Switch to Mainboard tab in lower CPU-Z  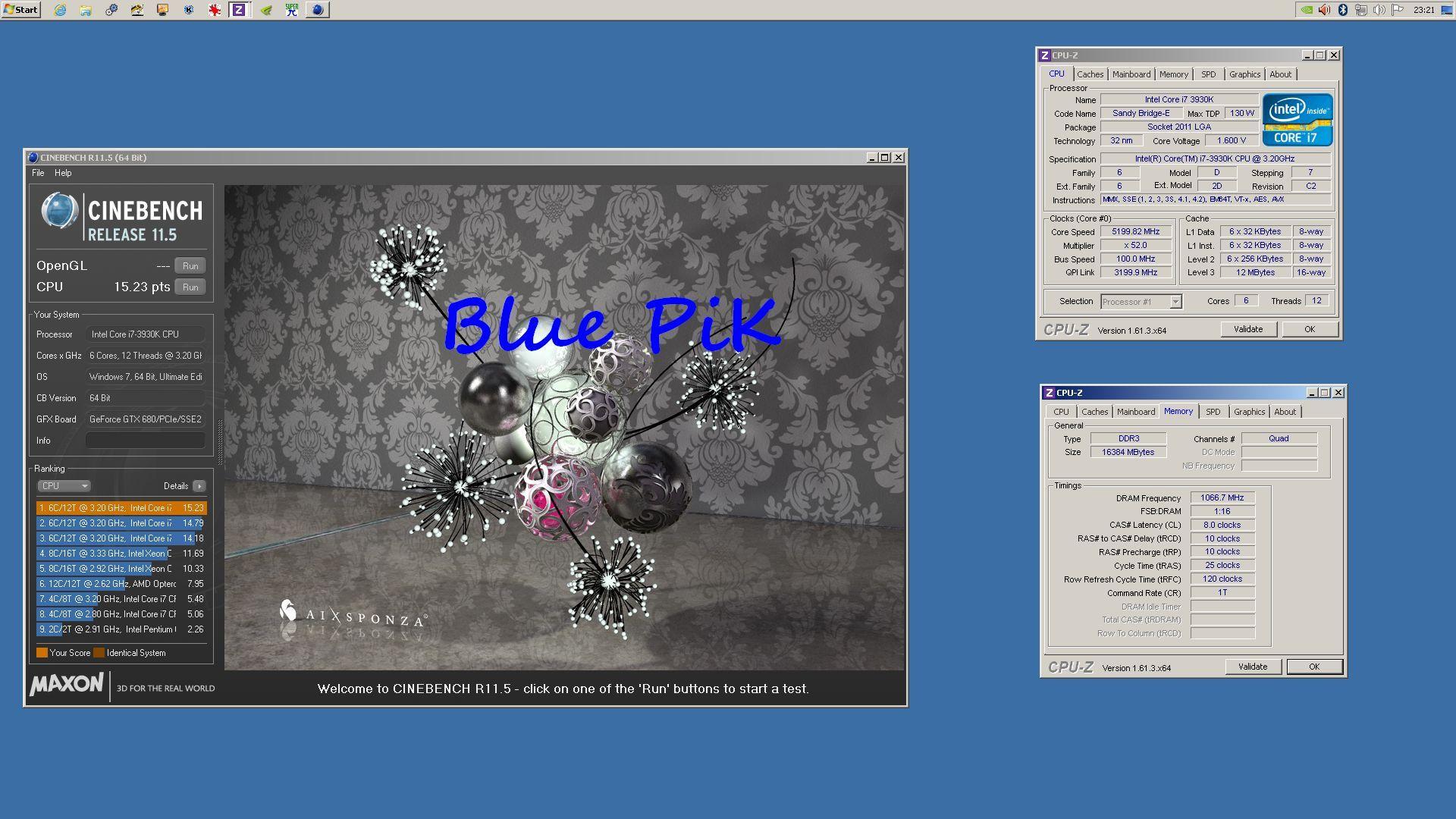click(x=1136, y=412)
